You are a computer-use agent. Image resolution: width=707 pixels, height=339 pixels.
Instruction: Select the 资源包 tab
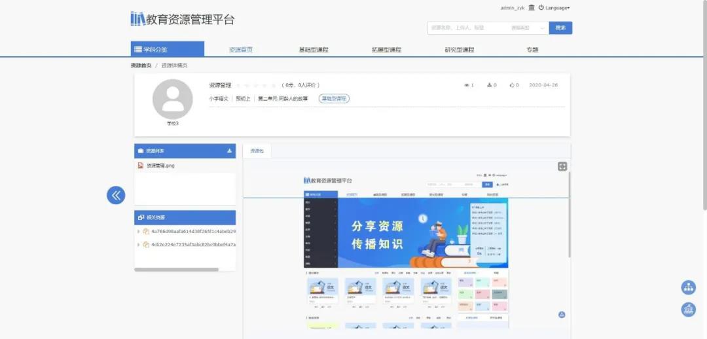point(257,151)
